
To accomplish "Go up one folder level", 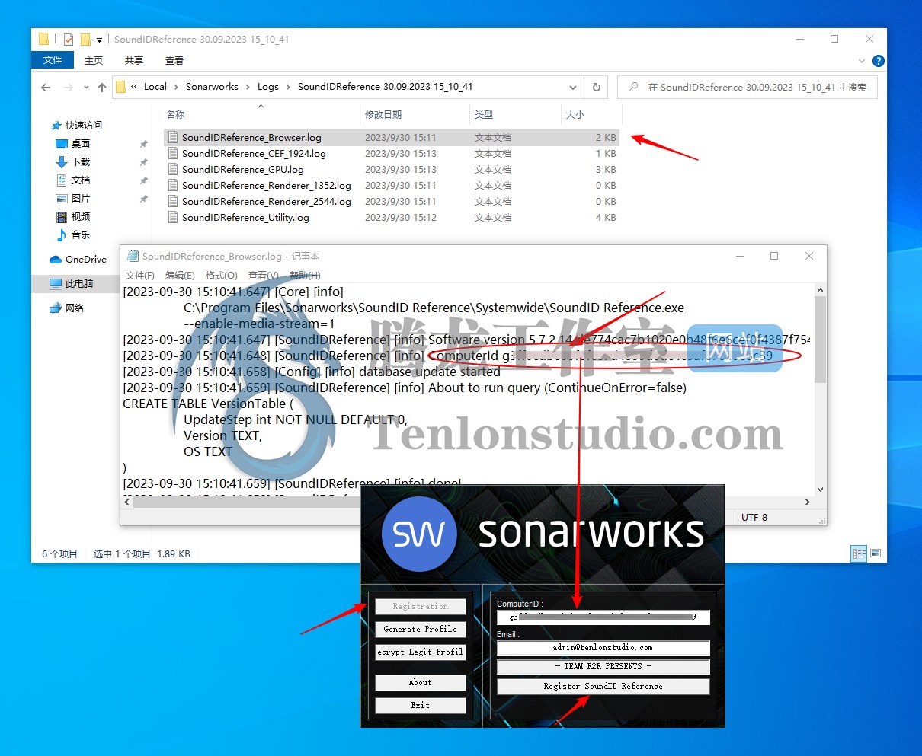I will [x=102, y=88].
